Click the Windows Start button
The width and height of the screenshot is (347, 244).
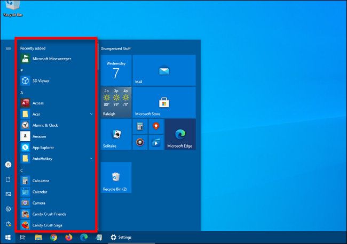[x=8, y=238]
